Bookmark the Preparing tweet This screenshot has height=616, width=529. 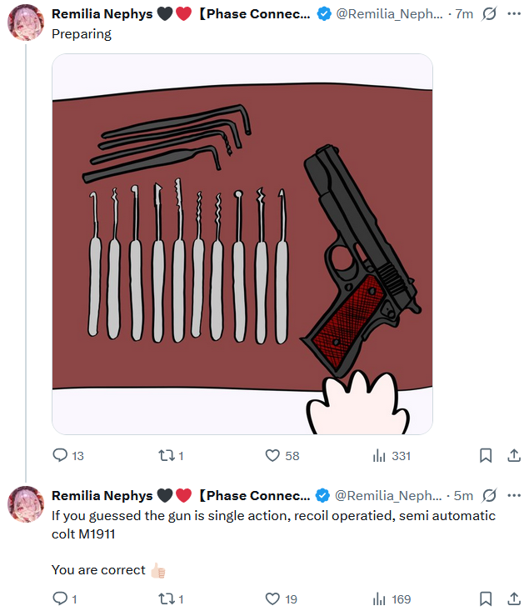tap(486, 455)
